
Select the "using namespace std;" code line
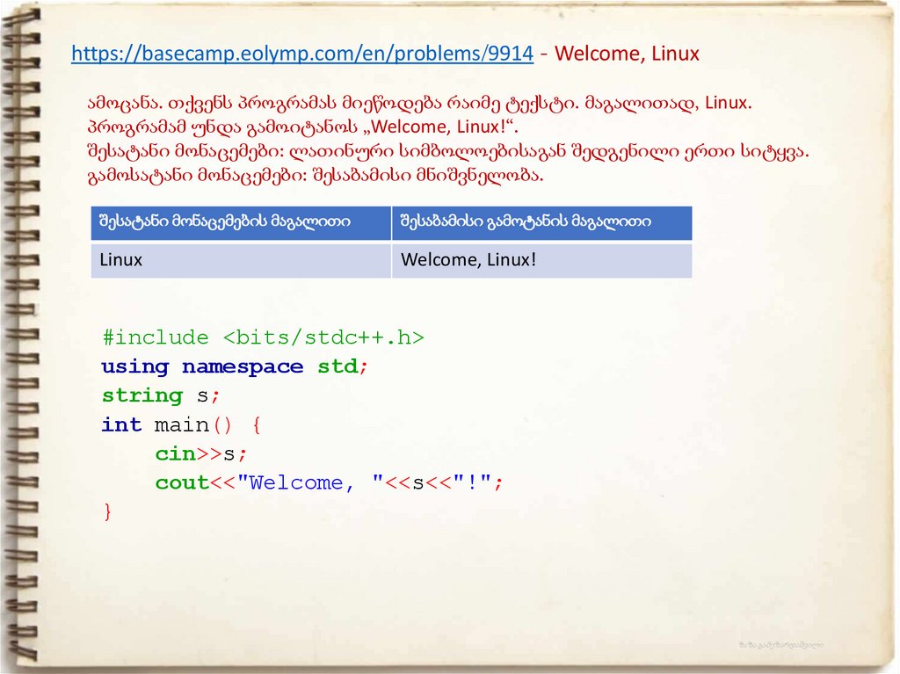(x=235, y=366)
